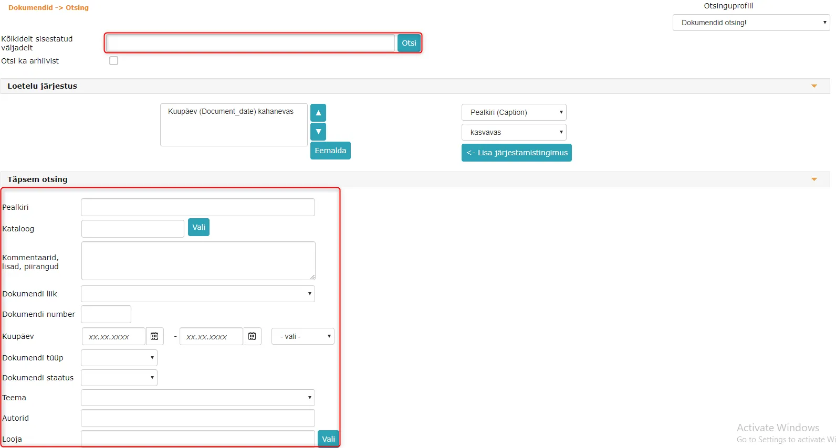
Task: Open calendar picker for start Kuupäev
Action: (x=154, y=336)
